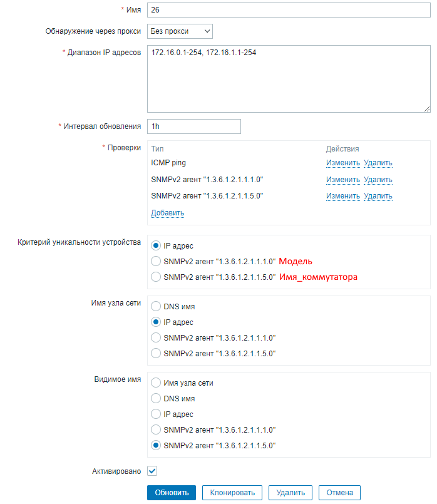Click the update interval field

193,126
